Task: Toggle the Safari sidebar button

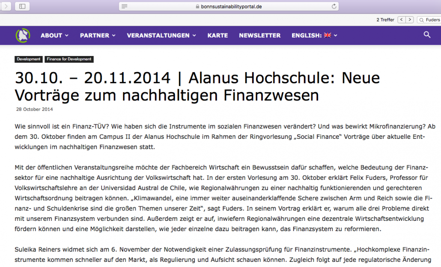Action: pos(22,6)
